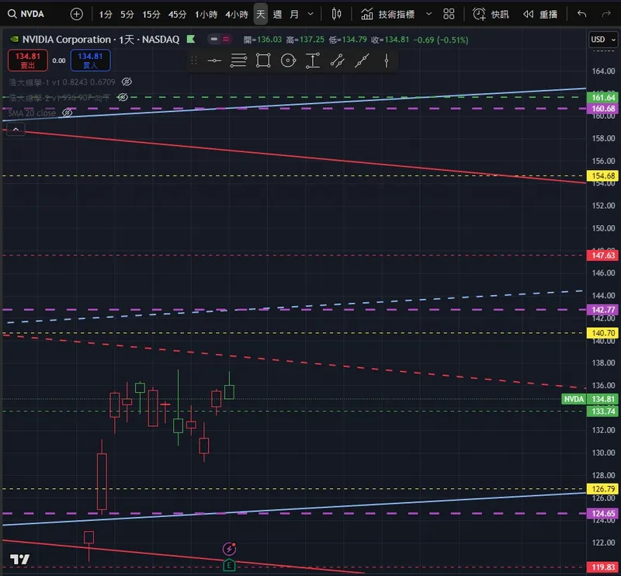
Task: Click the yellow 154.68 price label
Action: [x=603, y=175]
